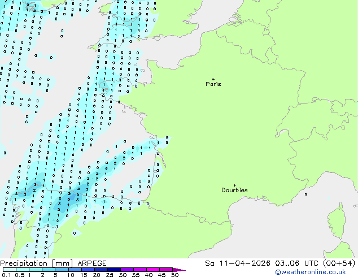Click the date 'Sa 11-04-2026' text

pos(238,263)
